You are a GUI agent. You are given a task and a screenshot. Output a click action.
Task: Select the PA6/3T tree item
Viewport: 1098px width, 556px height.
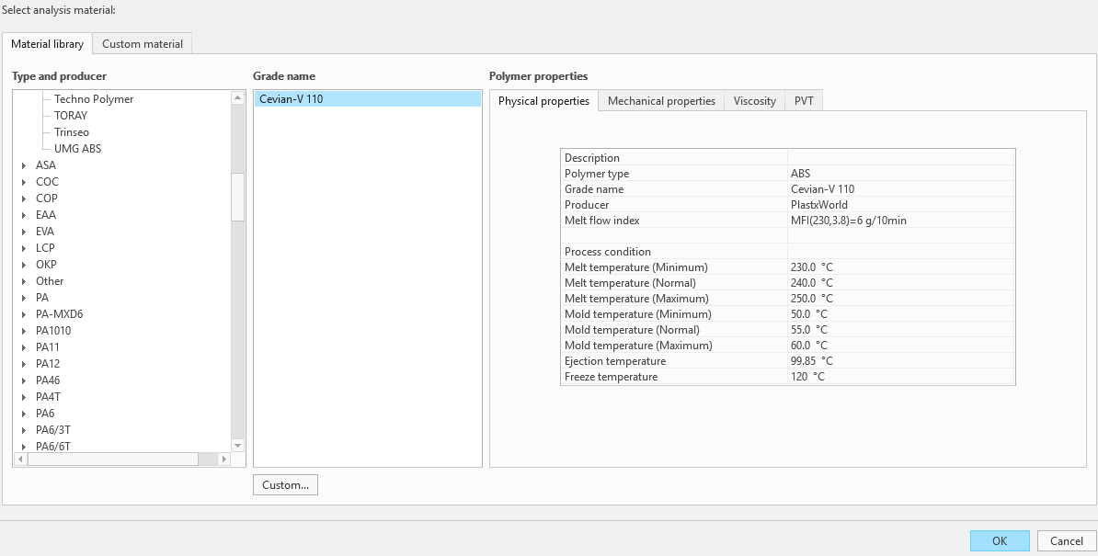[53, 430]
